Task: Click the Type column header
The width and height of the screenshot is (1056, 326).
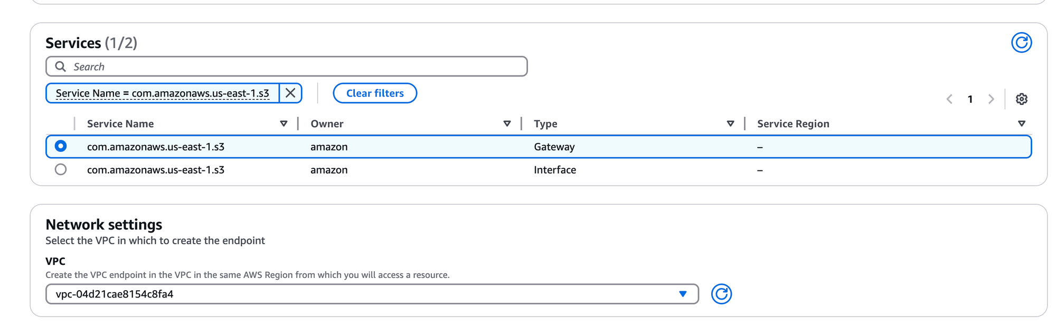Action: (545, 123)
